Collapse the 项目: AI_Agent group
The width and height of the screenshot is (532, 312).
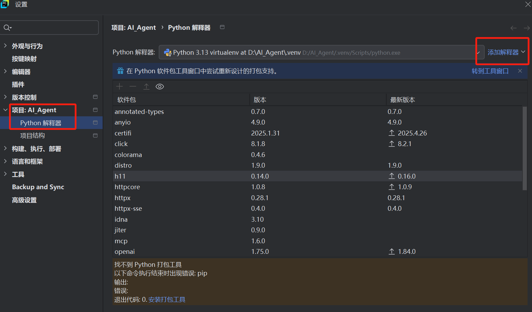(x=5, y=110)
